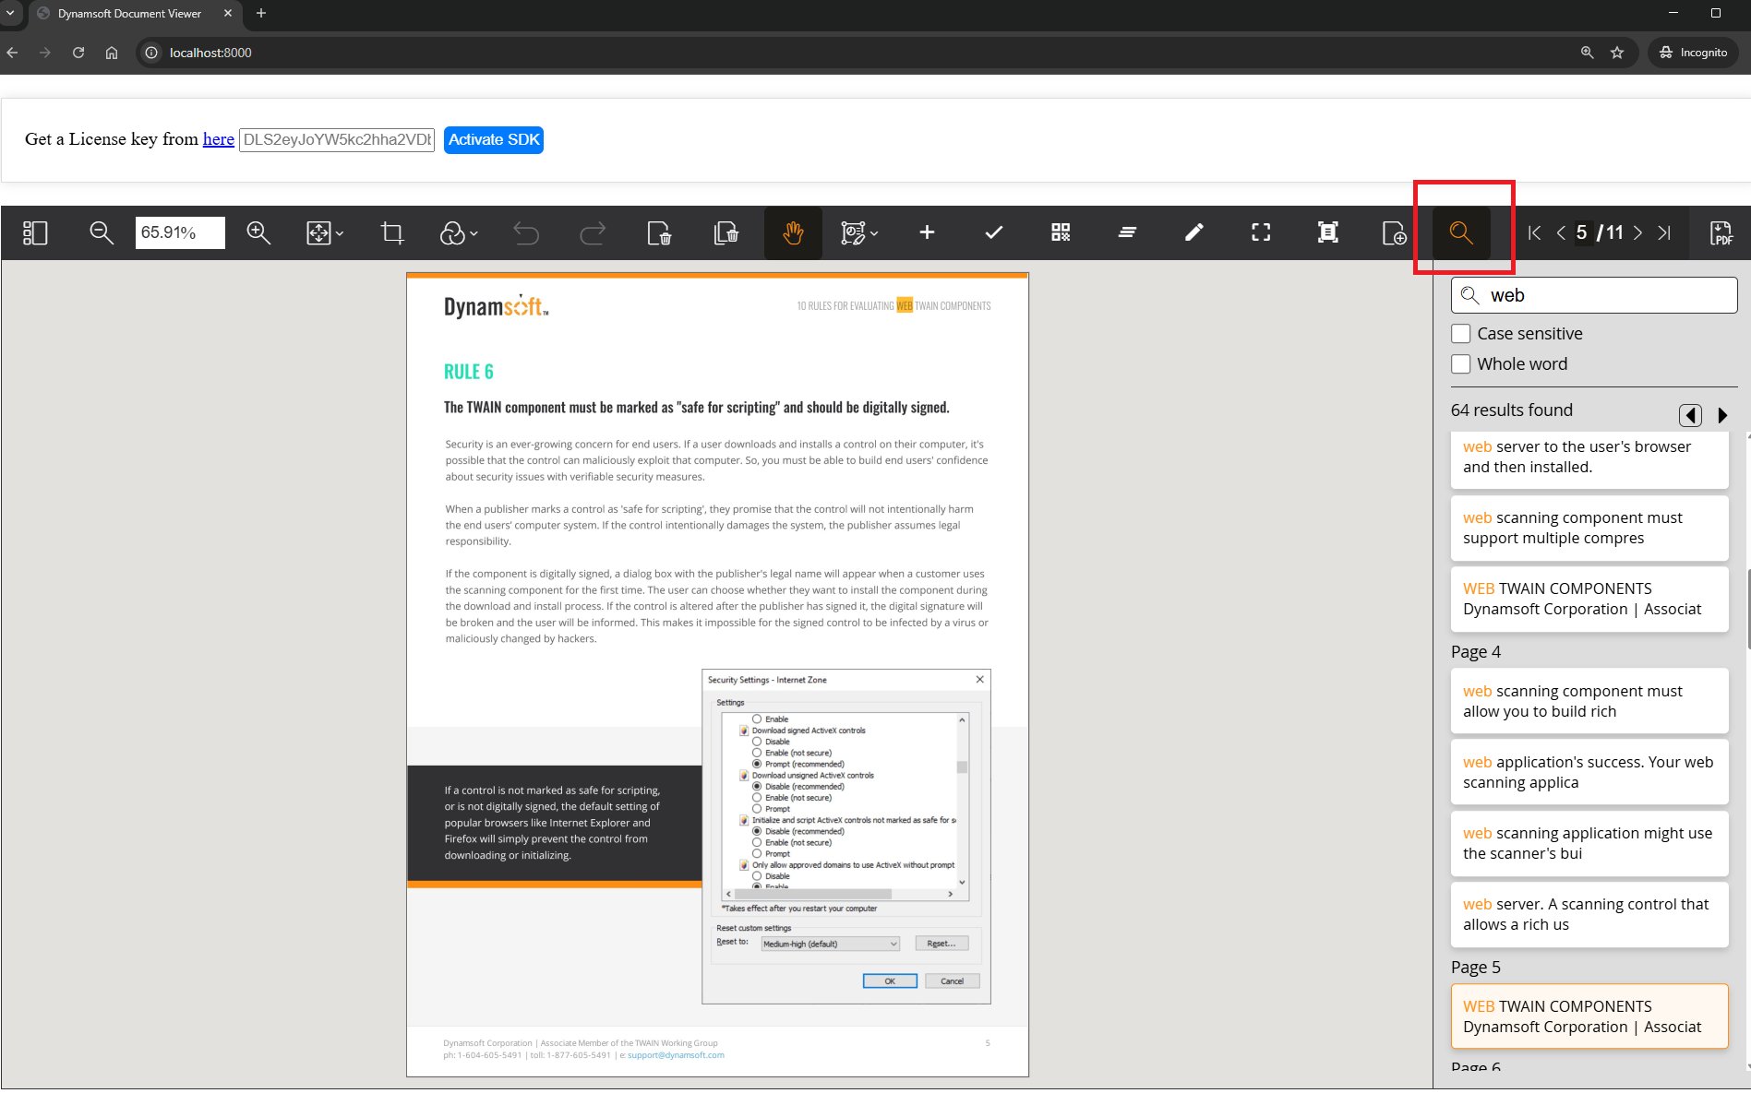Screen dimensions: 1751x1117
Task: Open the fit-mode dropdown
Action: tap(323, 232)
